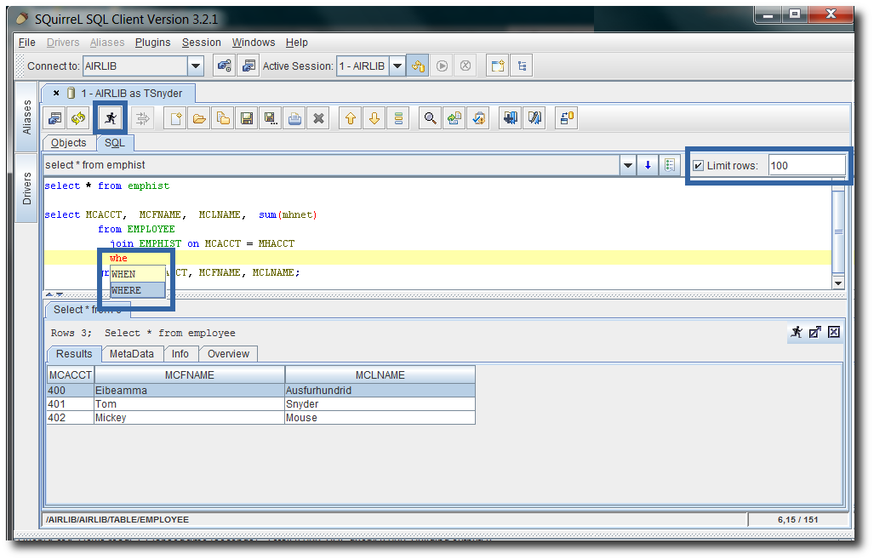Image resolution: width=874 pixels, height=560 pixels.
Task: Go to next SQL with the down arrow icon
Action: (x=374, y=118)
